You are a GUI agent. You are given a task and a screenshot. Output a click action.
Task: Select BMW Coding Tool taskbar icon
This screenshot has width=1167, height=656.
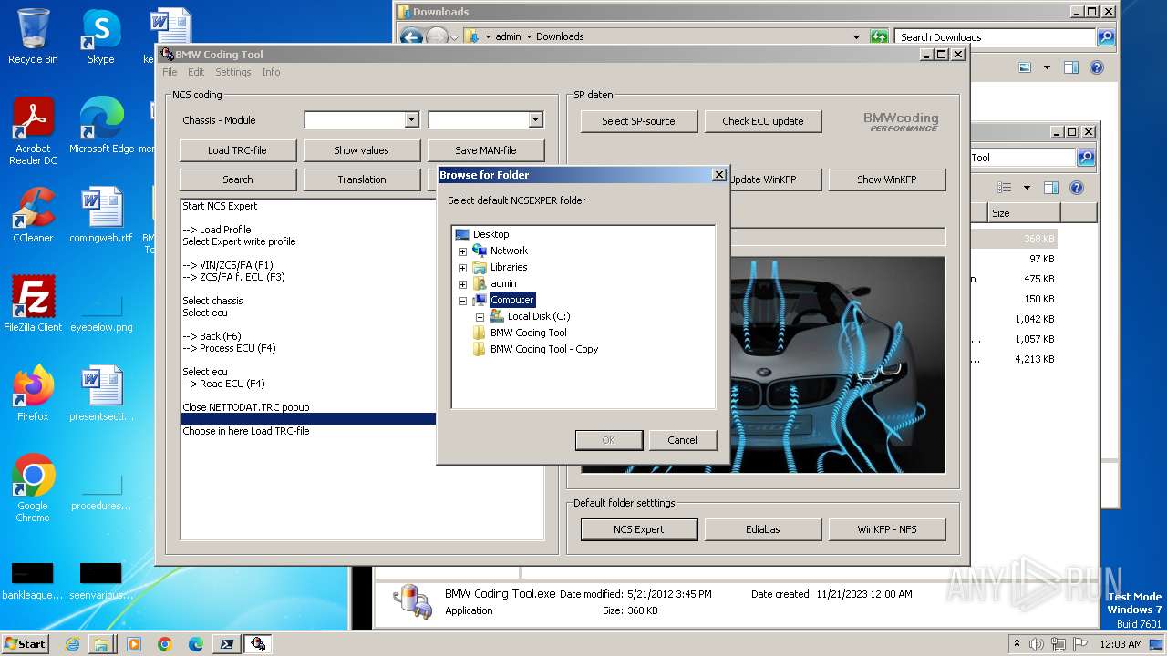coord(258,644)
